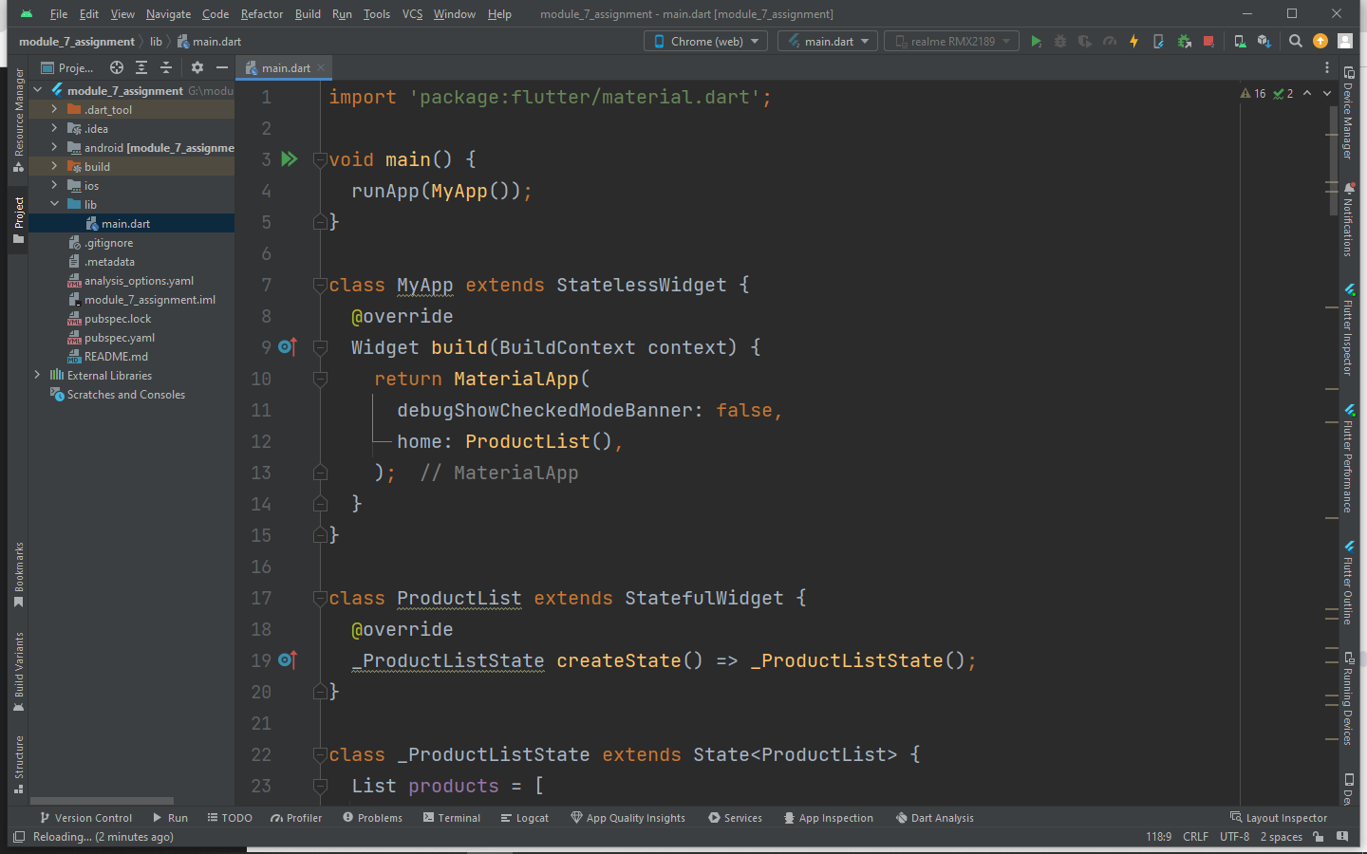Image resolution: width=1367 pixels, height=854 pixels.
Task: Open the main.dart run configuration dropdown
Action: 827,41
